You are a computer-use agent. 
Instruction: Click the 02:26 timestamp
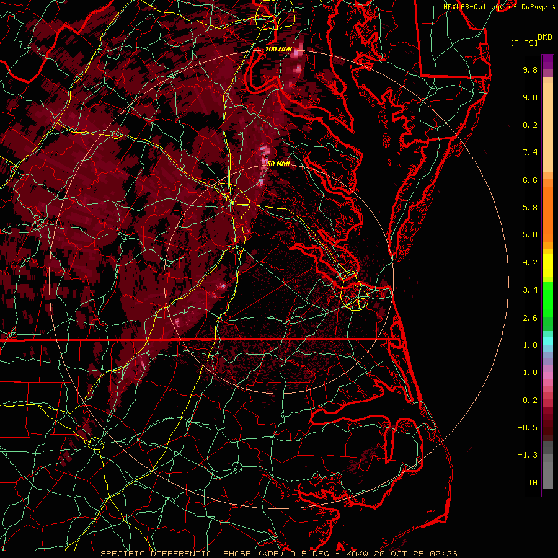pyautogui.click(x=443, y=554)
